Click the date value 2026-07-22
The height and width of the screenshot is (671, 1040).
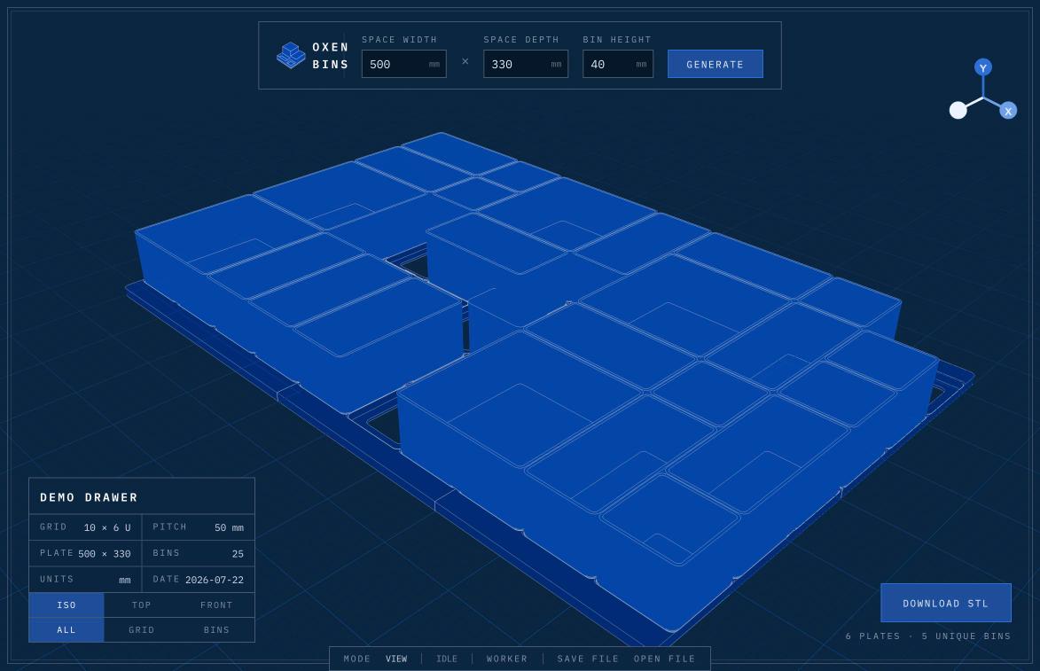pyautogui.click(x=215, y=580)
